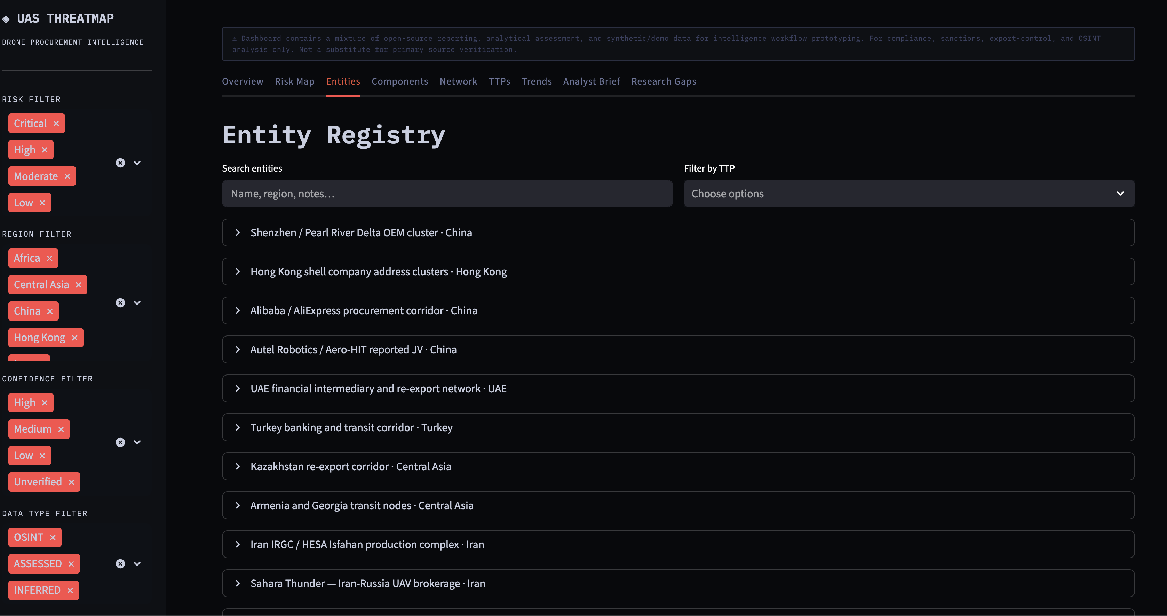The height and width of the screenshot is (616, 1167).
Task: Expand Alibaba / AliExpress procurement corridor entry
Action: [678, 310]
